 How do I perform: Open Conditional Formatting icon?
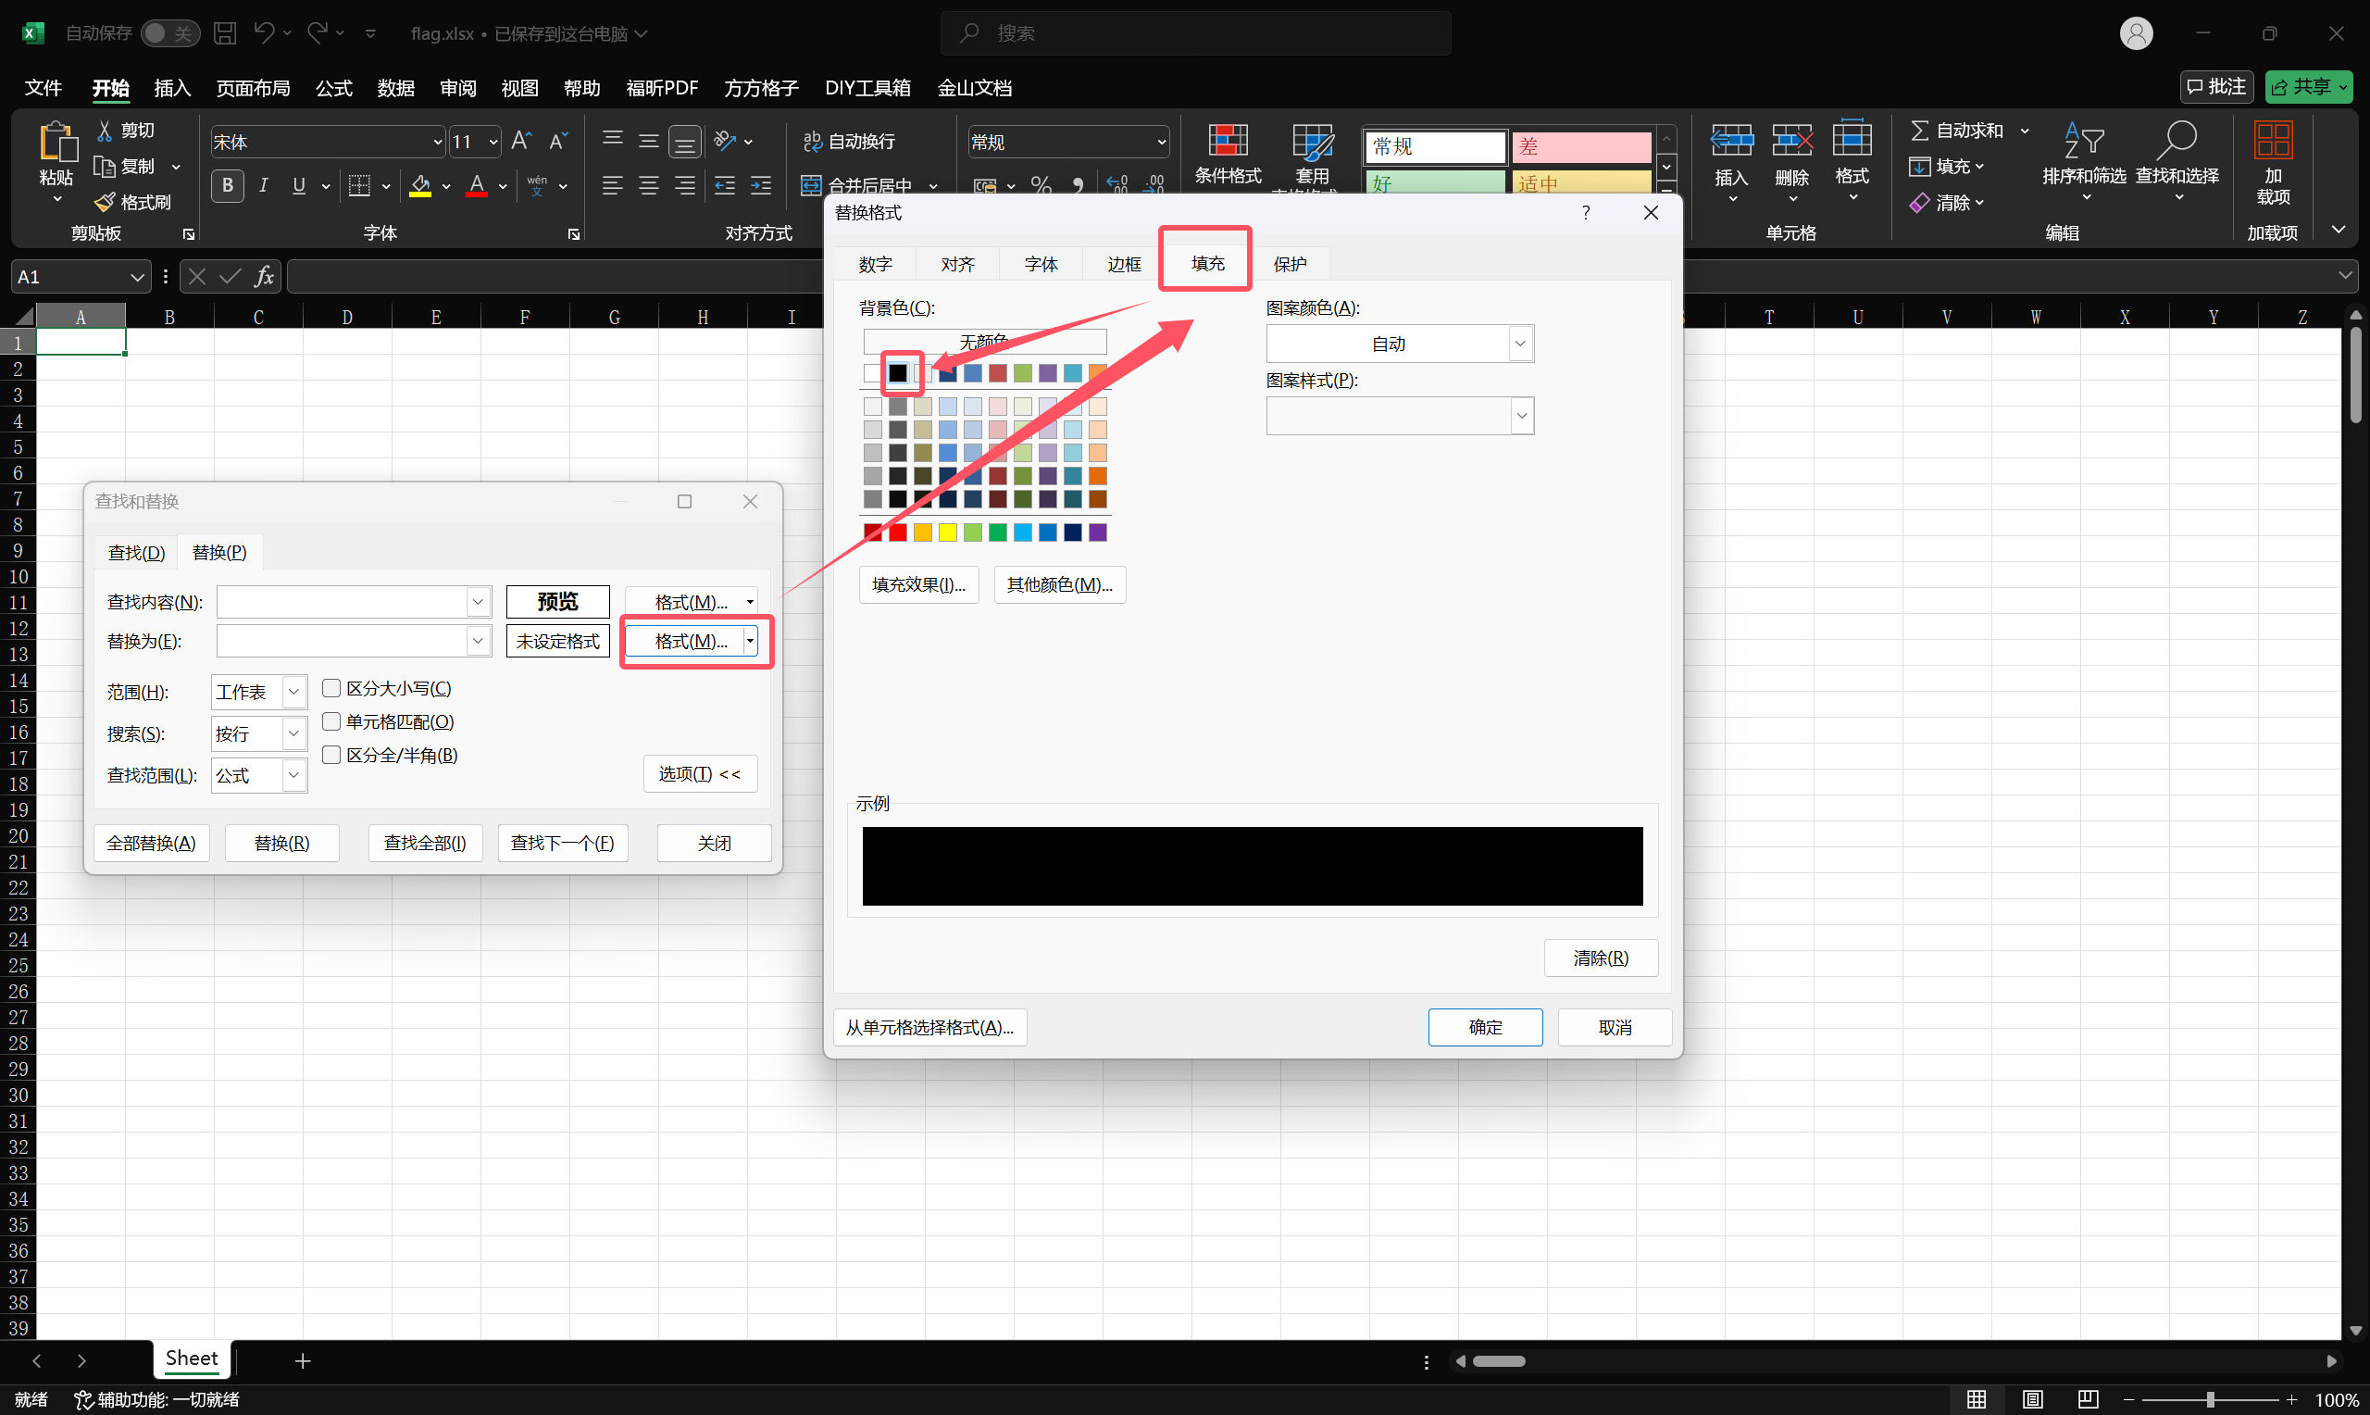point(1229,140)
